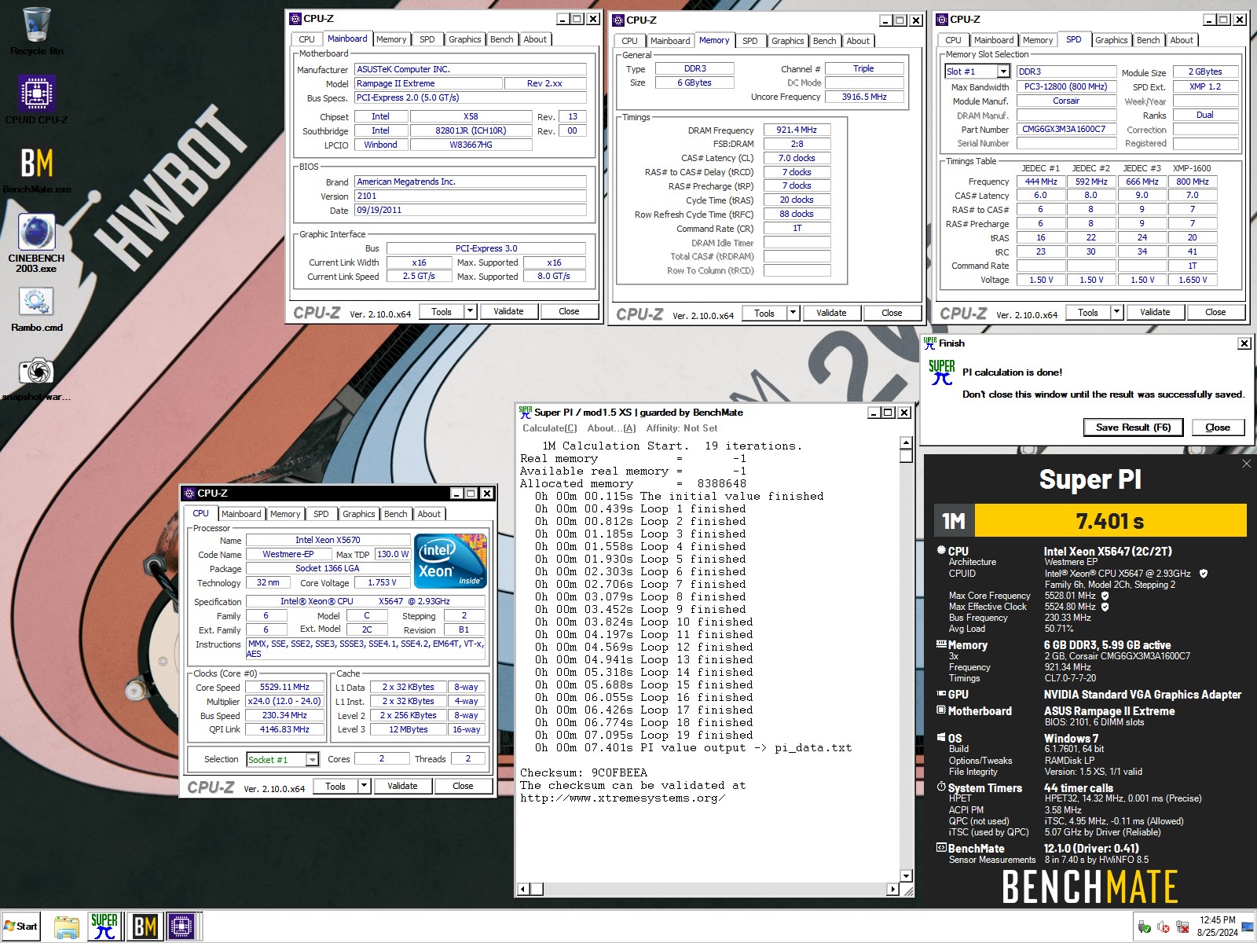The height and width of the screenshot is (943, 1257).
Task: Click Super PI window title icon
Action: (x=525, y=412)
